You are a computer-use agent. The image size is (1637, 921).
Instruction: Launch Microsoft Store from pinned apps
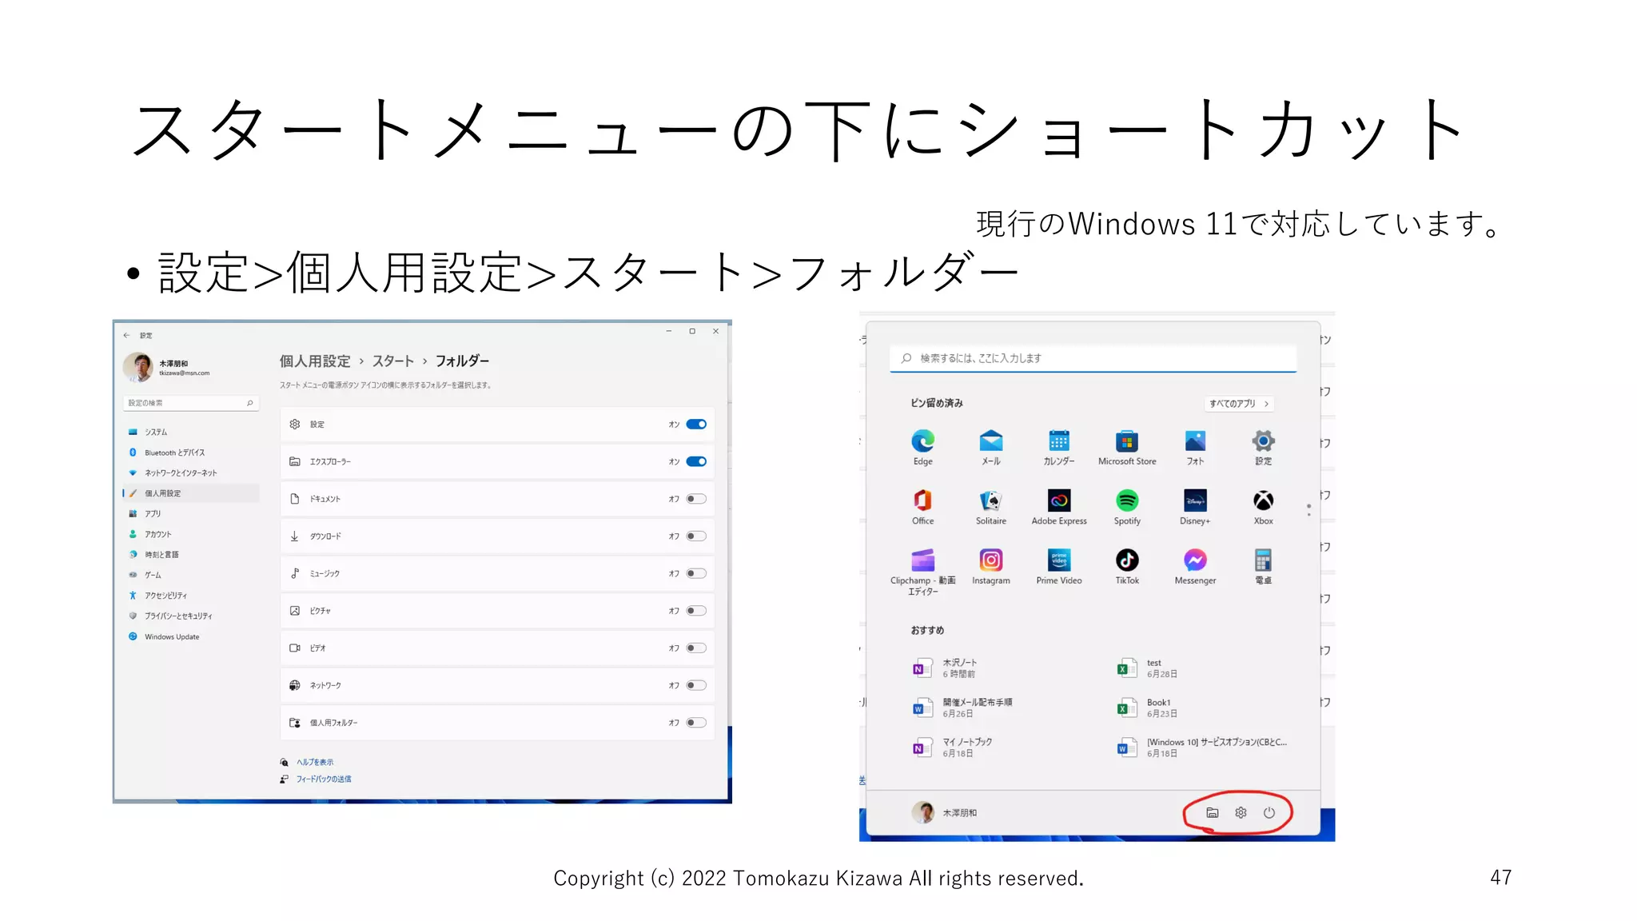(x=1127, y=447)
